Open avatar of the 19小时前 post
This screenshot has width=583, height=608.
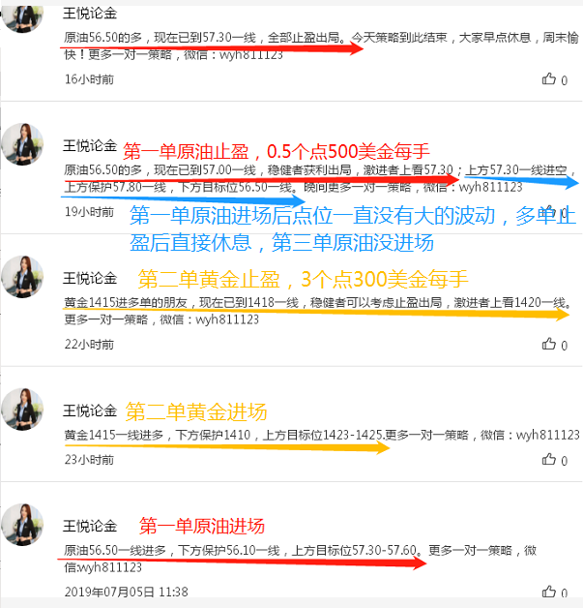click(22, 144)
